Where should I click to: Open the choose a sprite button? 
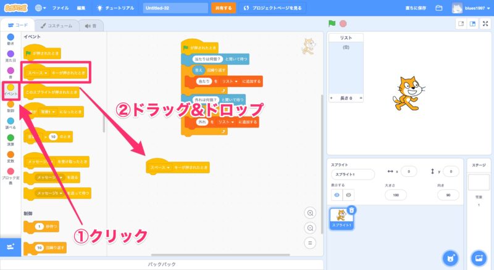pyautogui.click(x=451, y=257)
